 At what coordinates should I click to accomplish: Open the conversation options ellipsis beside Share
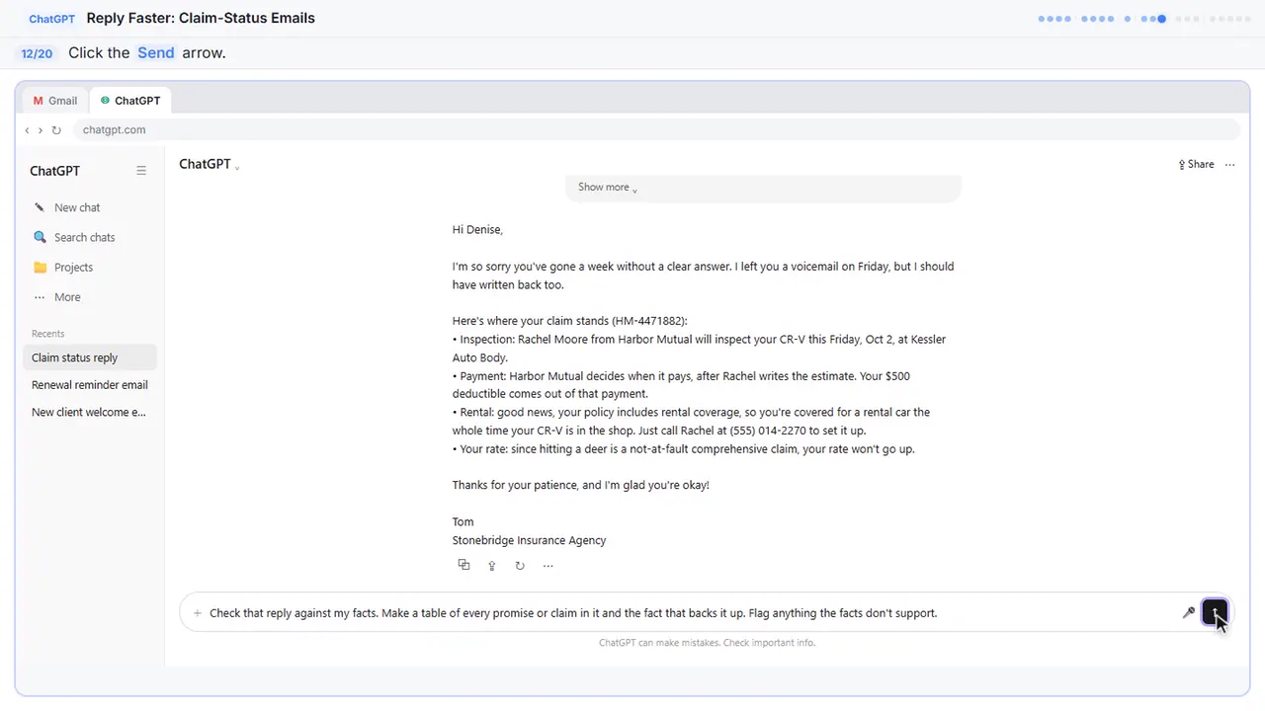(1230, 165)
